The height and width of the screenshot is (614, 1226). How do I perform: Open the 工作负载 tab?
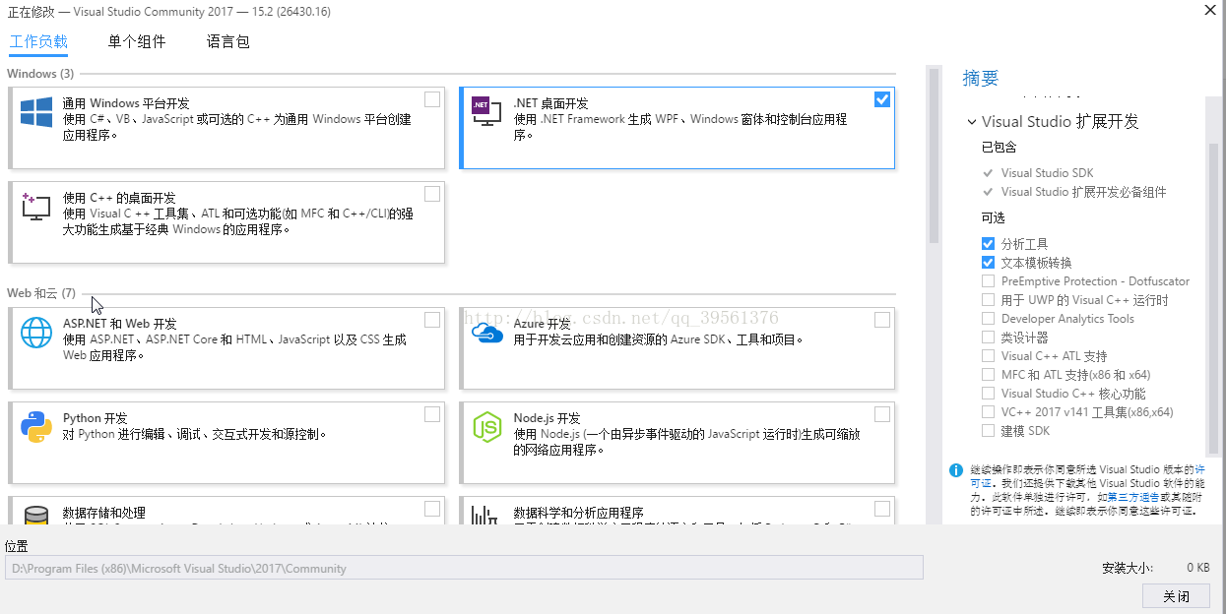point(38,42)
